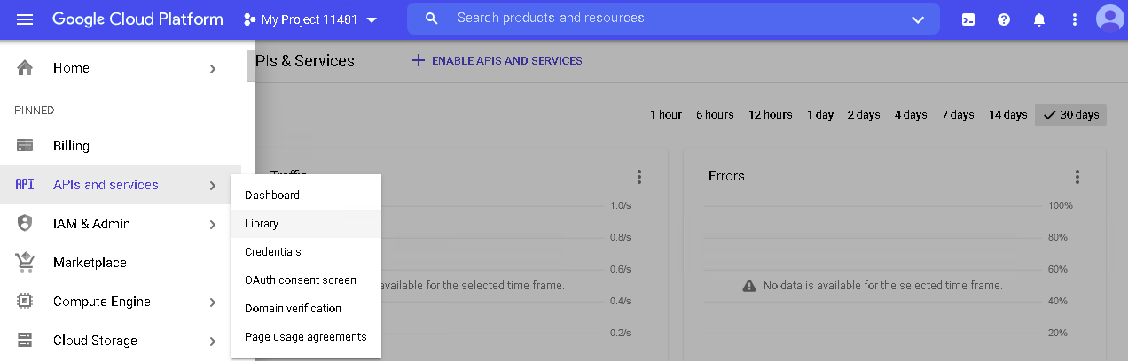The image size is (1128, 361).
Task: Expand the IAM & Admin chevron
Action: click(213, 224)
